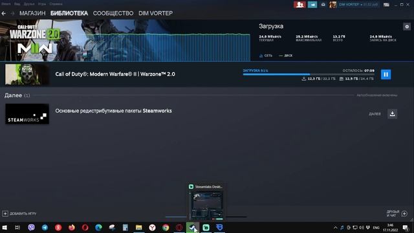The width and height of the screenshot is (414, 233).
Task: Open the volume tray icon
Action: point(361,228)
